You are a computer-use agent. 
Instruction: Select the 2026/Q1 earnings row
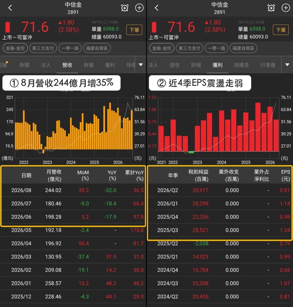pyautogui.click(x=220, y=204)
